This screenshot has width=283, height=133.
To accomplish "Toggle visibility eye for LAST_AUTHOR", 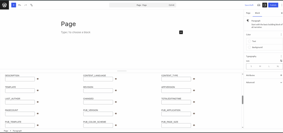I will point(38,102).
